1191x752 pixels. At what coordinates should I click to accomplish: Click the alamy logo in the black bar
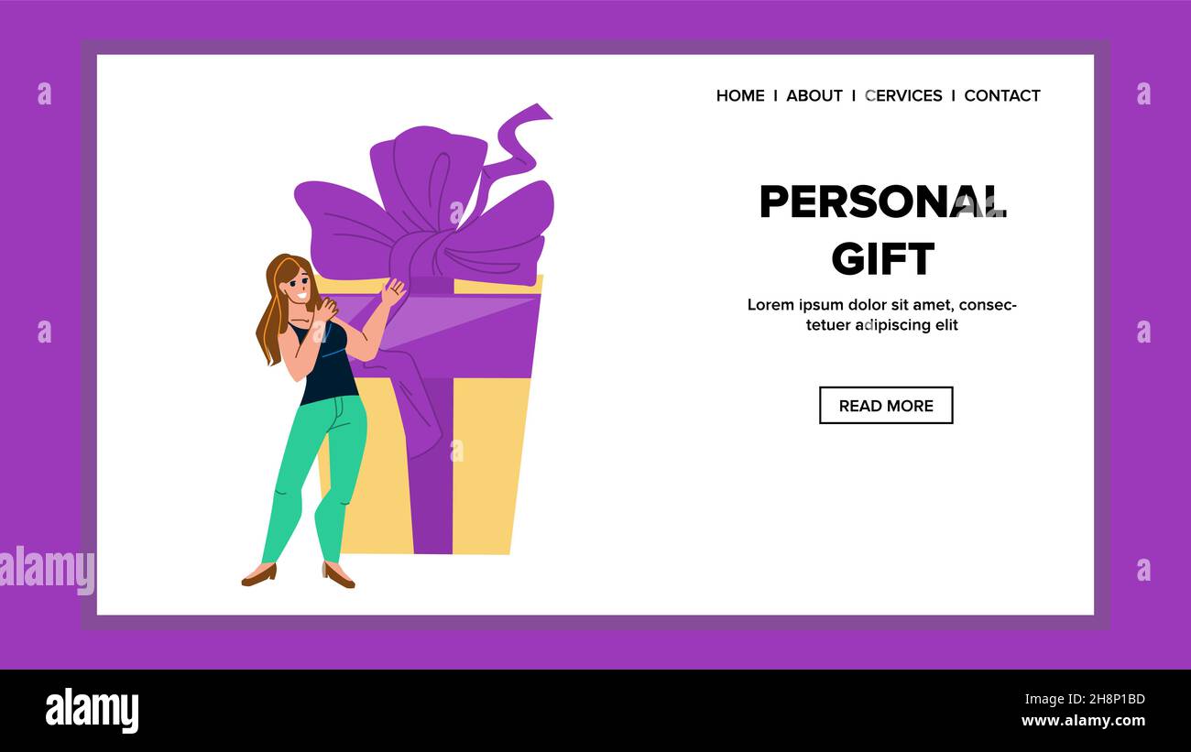click(x=92, y=711)
